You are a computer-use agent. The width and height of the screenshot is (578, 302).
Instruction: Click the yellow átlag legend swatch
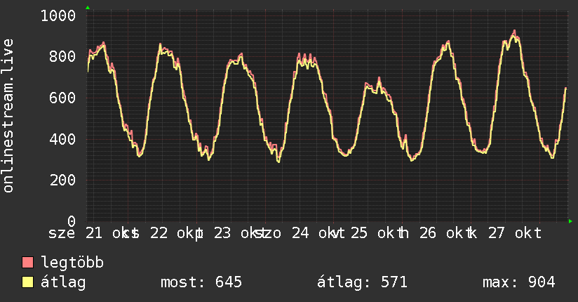27,282
